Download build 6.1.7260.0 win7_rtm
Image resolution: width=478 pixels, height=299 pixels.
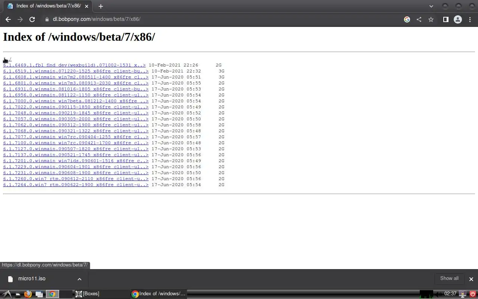pyautogui.click(x=76, y=179)
